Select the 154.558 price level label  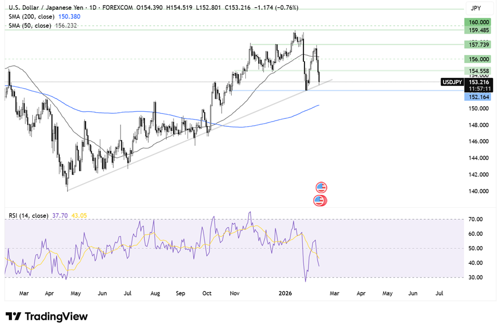point(478,71)
